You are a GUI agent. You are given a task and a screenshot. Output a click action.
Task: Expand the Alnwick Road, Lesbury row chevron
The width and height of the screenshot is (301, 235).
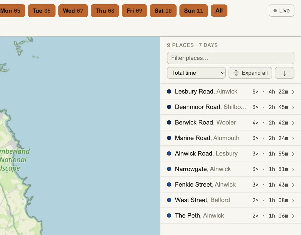(293, 154)
